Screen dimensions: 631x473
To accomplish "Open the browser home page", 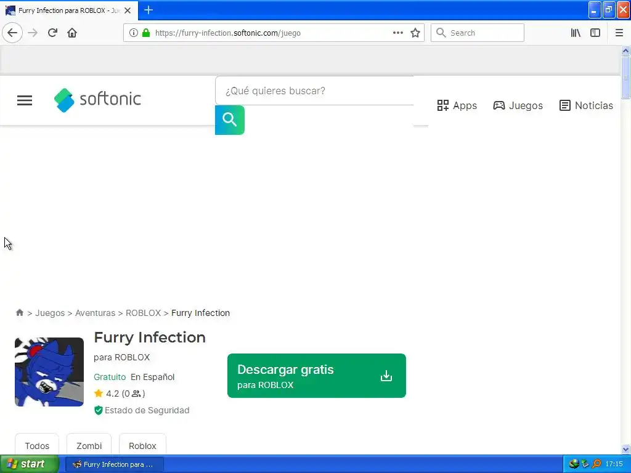I will pyautogui.click(x=72, y=33).
